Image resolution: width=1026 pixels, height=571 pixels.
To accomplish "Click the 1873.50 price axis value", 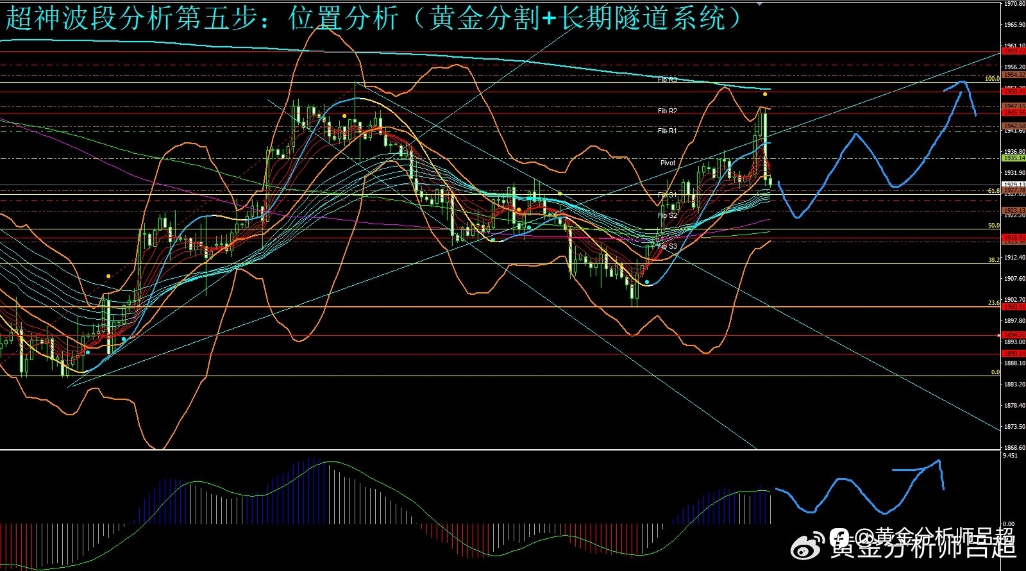I will [1014, 426].
